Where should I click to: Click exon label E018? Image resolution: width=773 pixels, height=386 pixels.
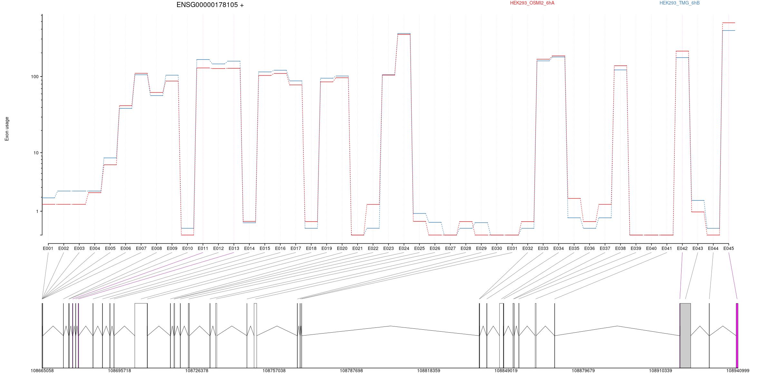[x=311, y=248]
